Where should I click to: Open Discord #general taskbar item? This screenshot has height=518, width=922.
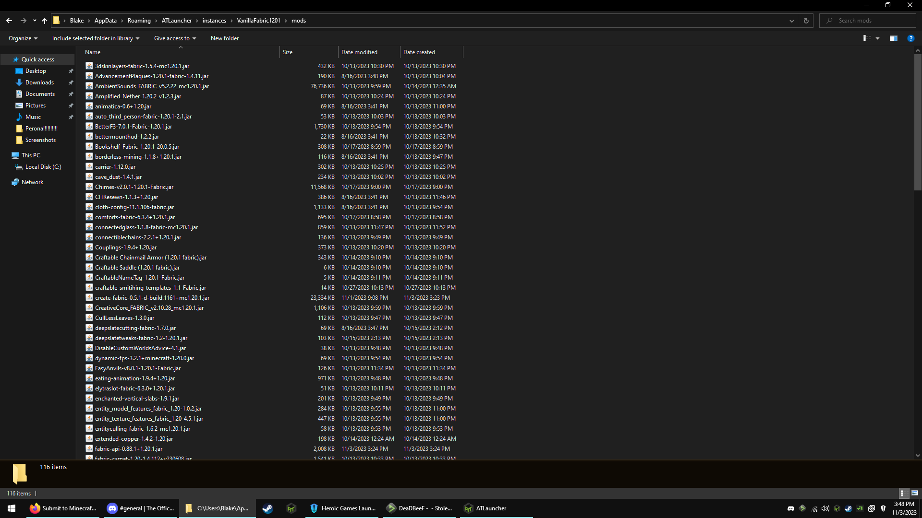[x=141, y=508]
